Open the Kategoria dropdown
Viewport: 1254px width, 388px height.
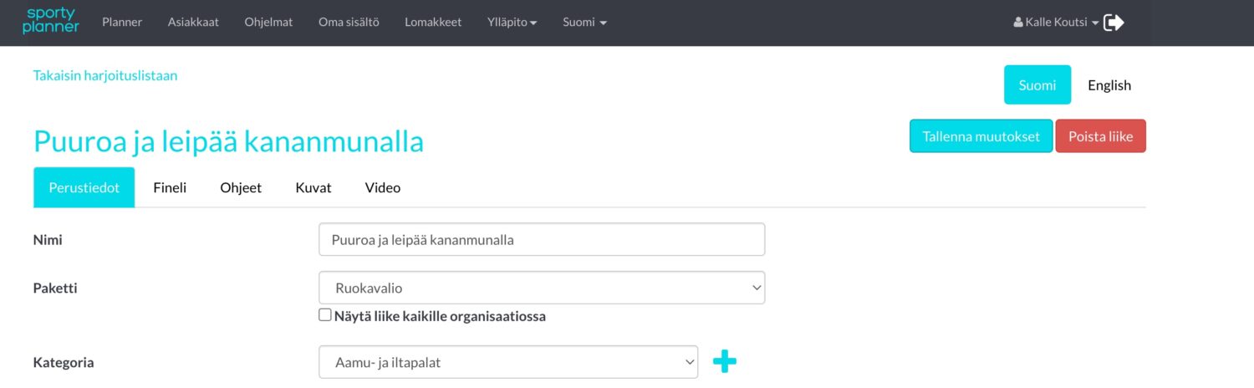tap(507, 362)
